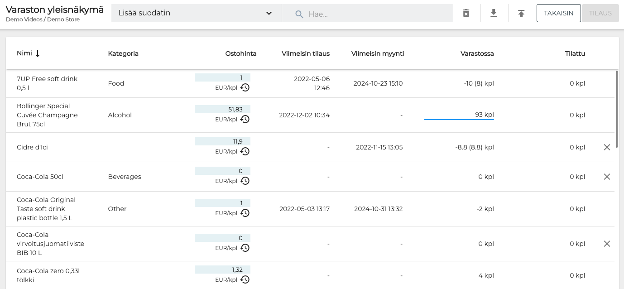Remove the Cidre d'Ici row

click(607, 147)
